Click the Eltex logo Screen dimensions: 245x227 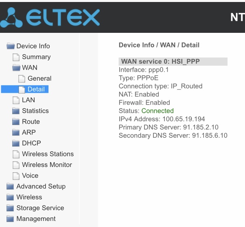point(50,17)
